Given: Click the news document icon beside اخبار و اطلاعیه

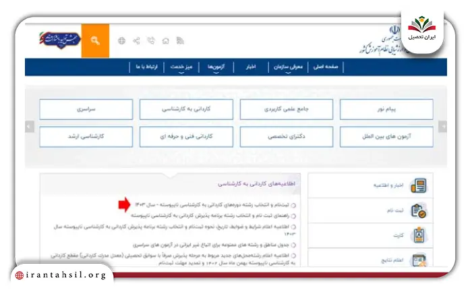Looking at the screenshot, I should point(419,185).
